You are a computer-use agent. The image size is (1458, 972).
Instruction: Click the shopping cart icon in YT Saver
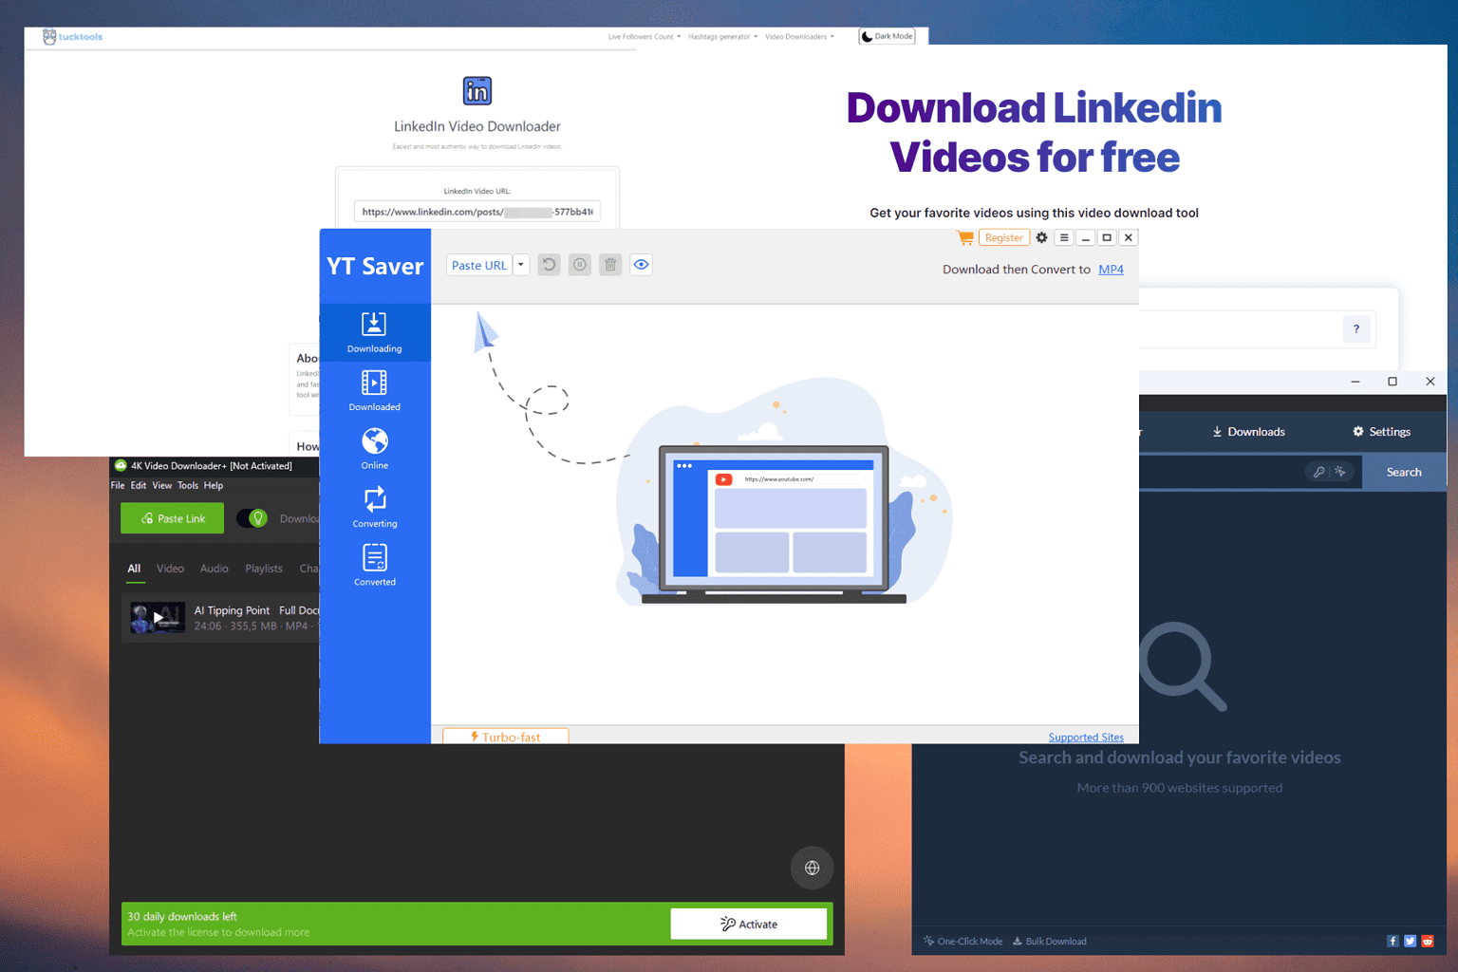(964, 237)
